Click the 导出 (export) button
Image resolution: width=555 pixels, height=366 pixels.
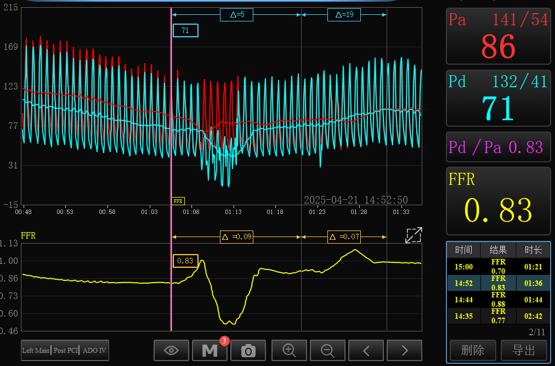click(524, 350)
